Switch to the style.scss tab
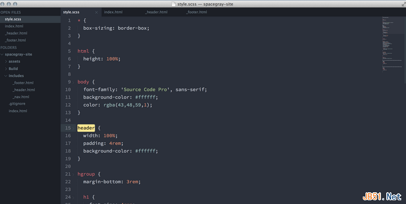Viewport: 406px width, 204px height. coord(71,12)
